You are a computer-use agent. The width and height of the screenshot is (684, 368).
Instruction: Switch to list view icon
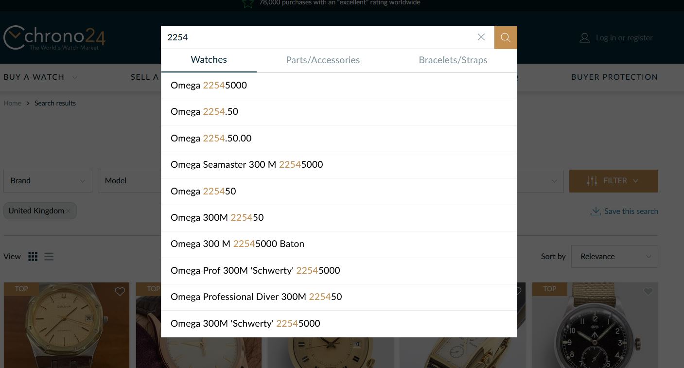(49, 257)
